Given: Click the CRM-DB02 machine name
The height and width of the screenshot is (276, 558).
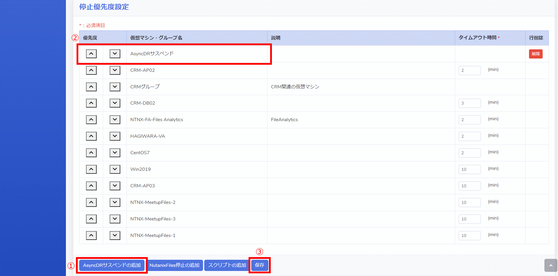Looking at the screenshot, I should (143, 103).
